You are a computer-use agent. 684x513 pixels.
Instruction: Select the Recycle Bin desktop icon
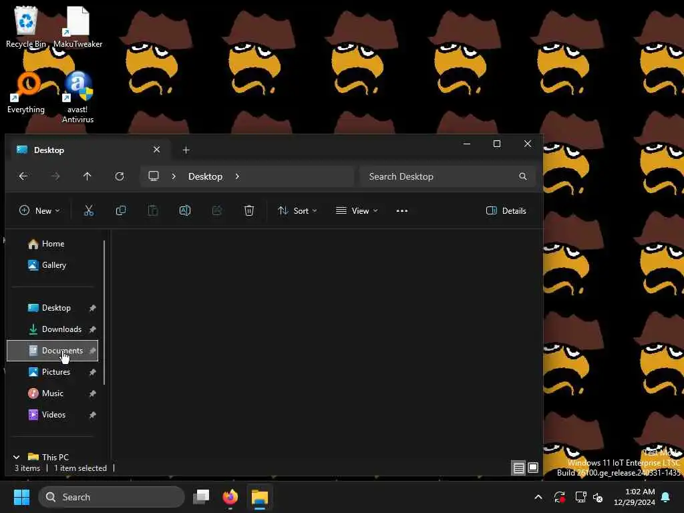click(x=26, y=27)
